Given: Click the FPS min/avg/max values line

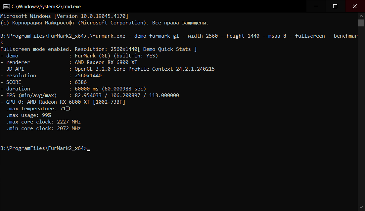Looking at the screenshot, I should point(127,95).
